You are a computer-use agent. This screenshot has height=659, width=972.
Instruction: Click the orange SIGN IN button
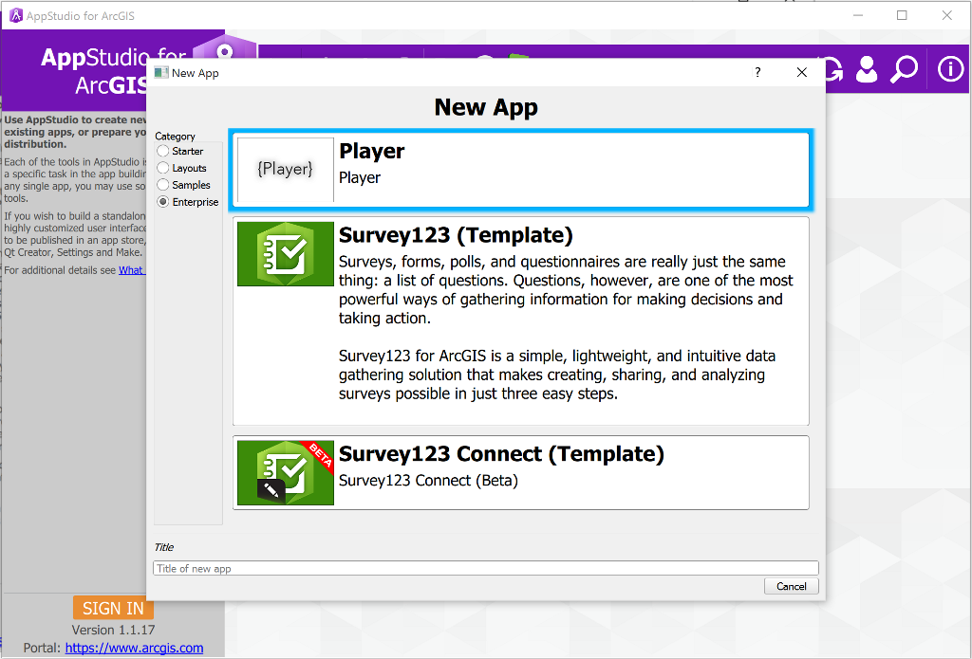[114, 608]
